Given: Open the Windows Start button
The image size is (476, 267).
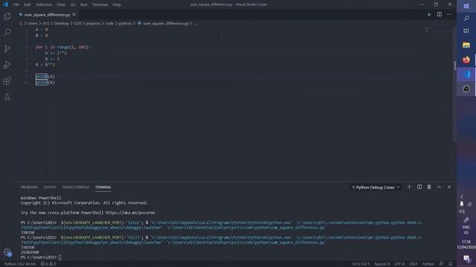Looking at the screenshot, I should tap(466, 6).
